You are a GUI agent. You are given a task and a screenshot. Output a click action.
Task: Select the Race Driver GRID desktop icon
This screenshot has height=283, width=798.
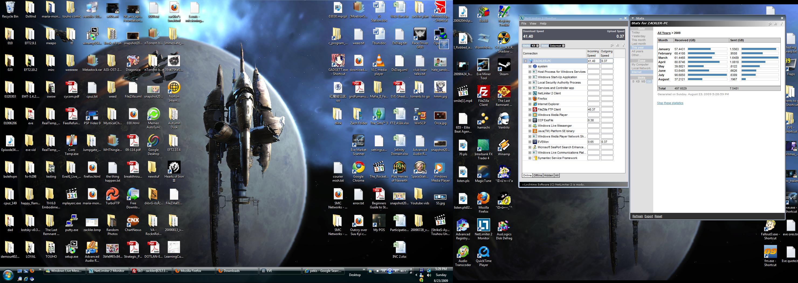coord(420,38)
